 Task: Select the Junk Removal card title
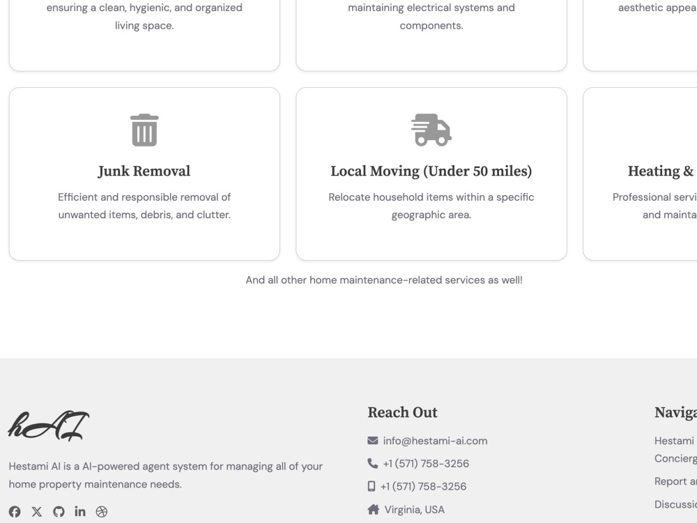coord(144,172)
